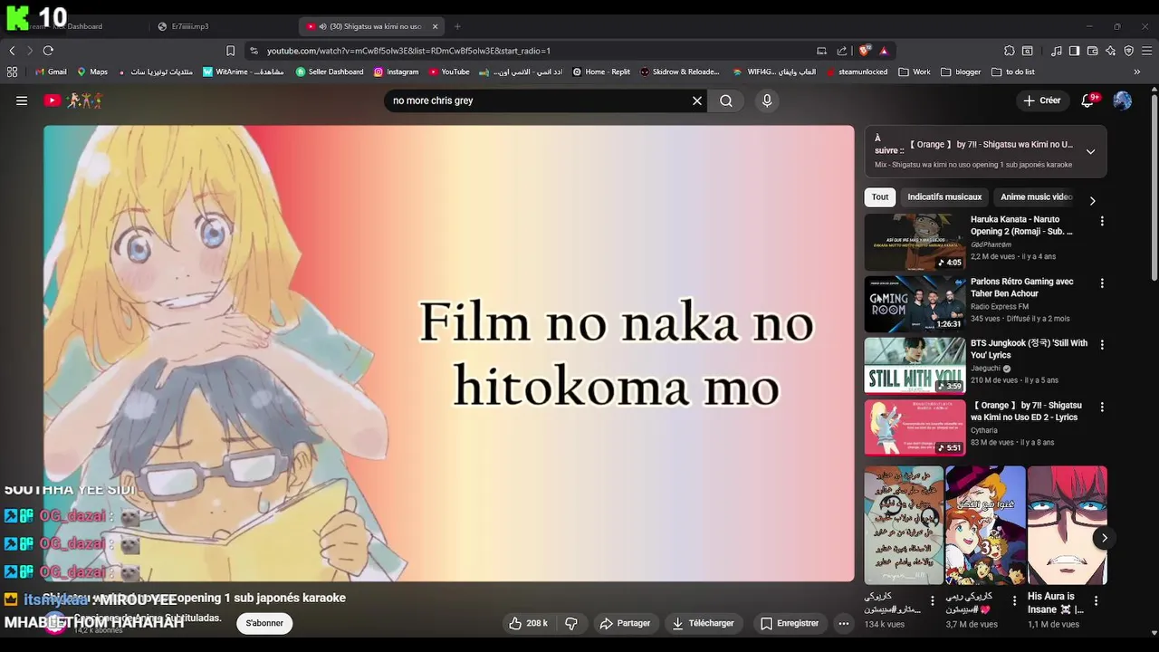Open His Aura is Insane short
The image size is (1159, 652).
tap(1067, 525)
